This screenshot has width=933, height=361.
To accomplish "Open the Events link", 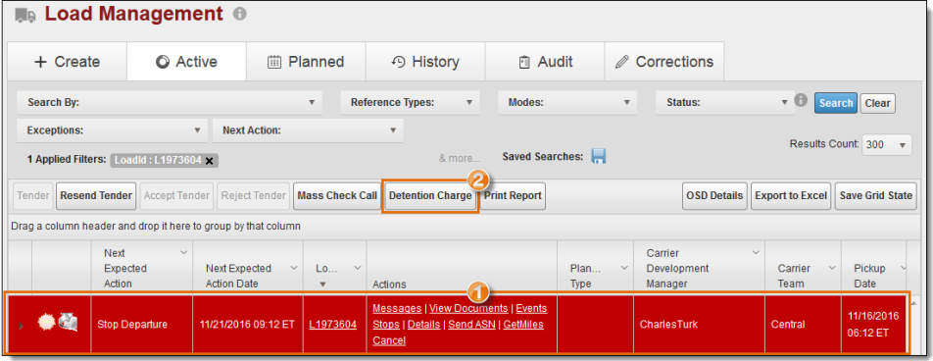I will click(531, 309).
